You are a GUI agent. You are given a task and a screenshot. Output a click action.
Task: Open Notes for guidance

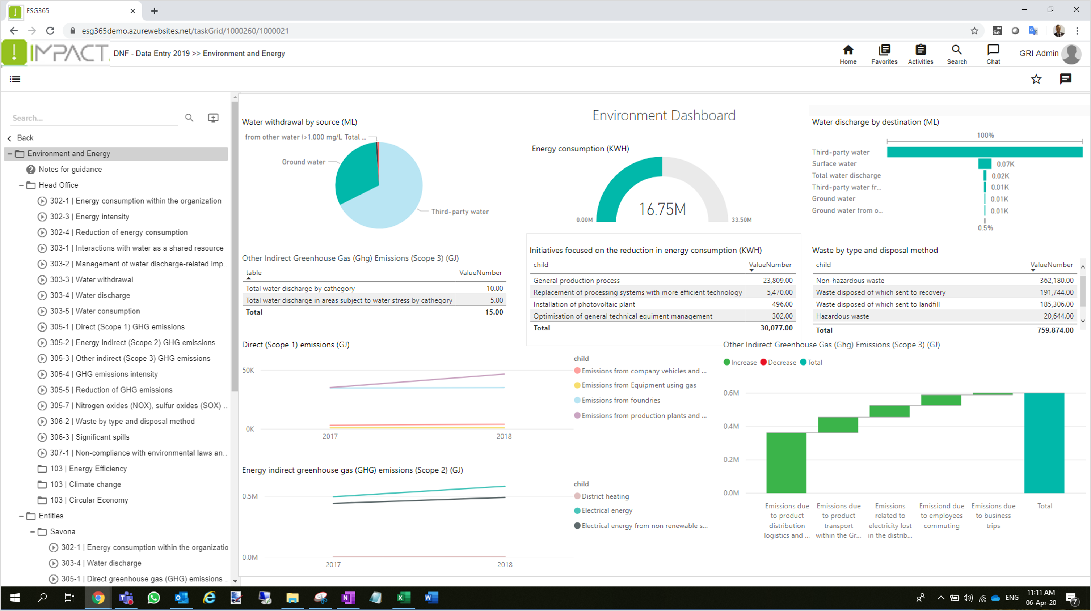(70, 170)
